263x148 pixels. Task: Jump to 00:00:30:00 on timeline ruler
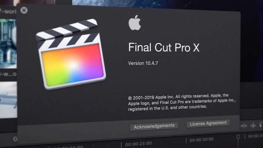coord(202,139)
